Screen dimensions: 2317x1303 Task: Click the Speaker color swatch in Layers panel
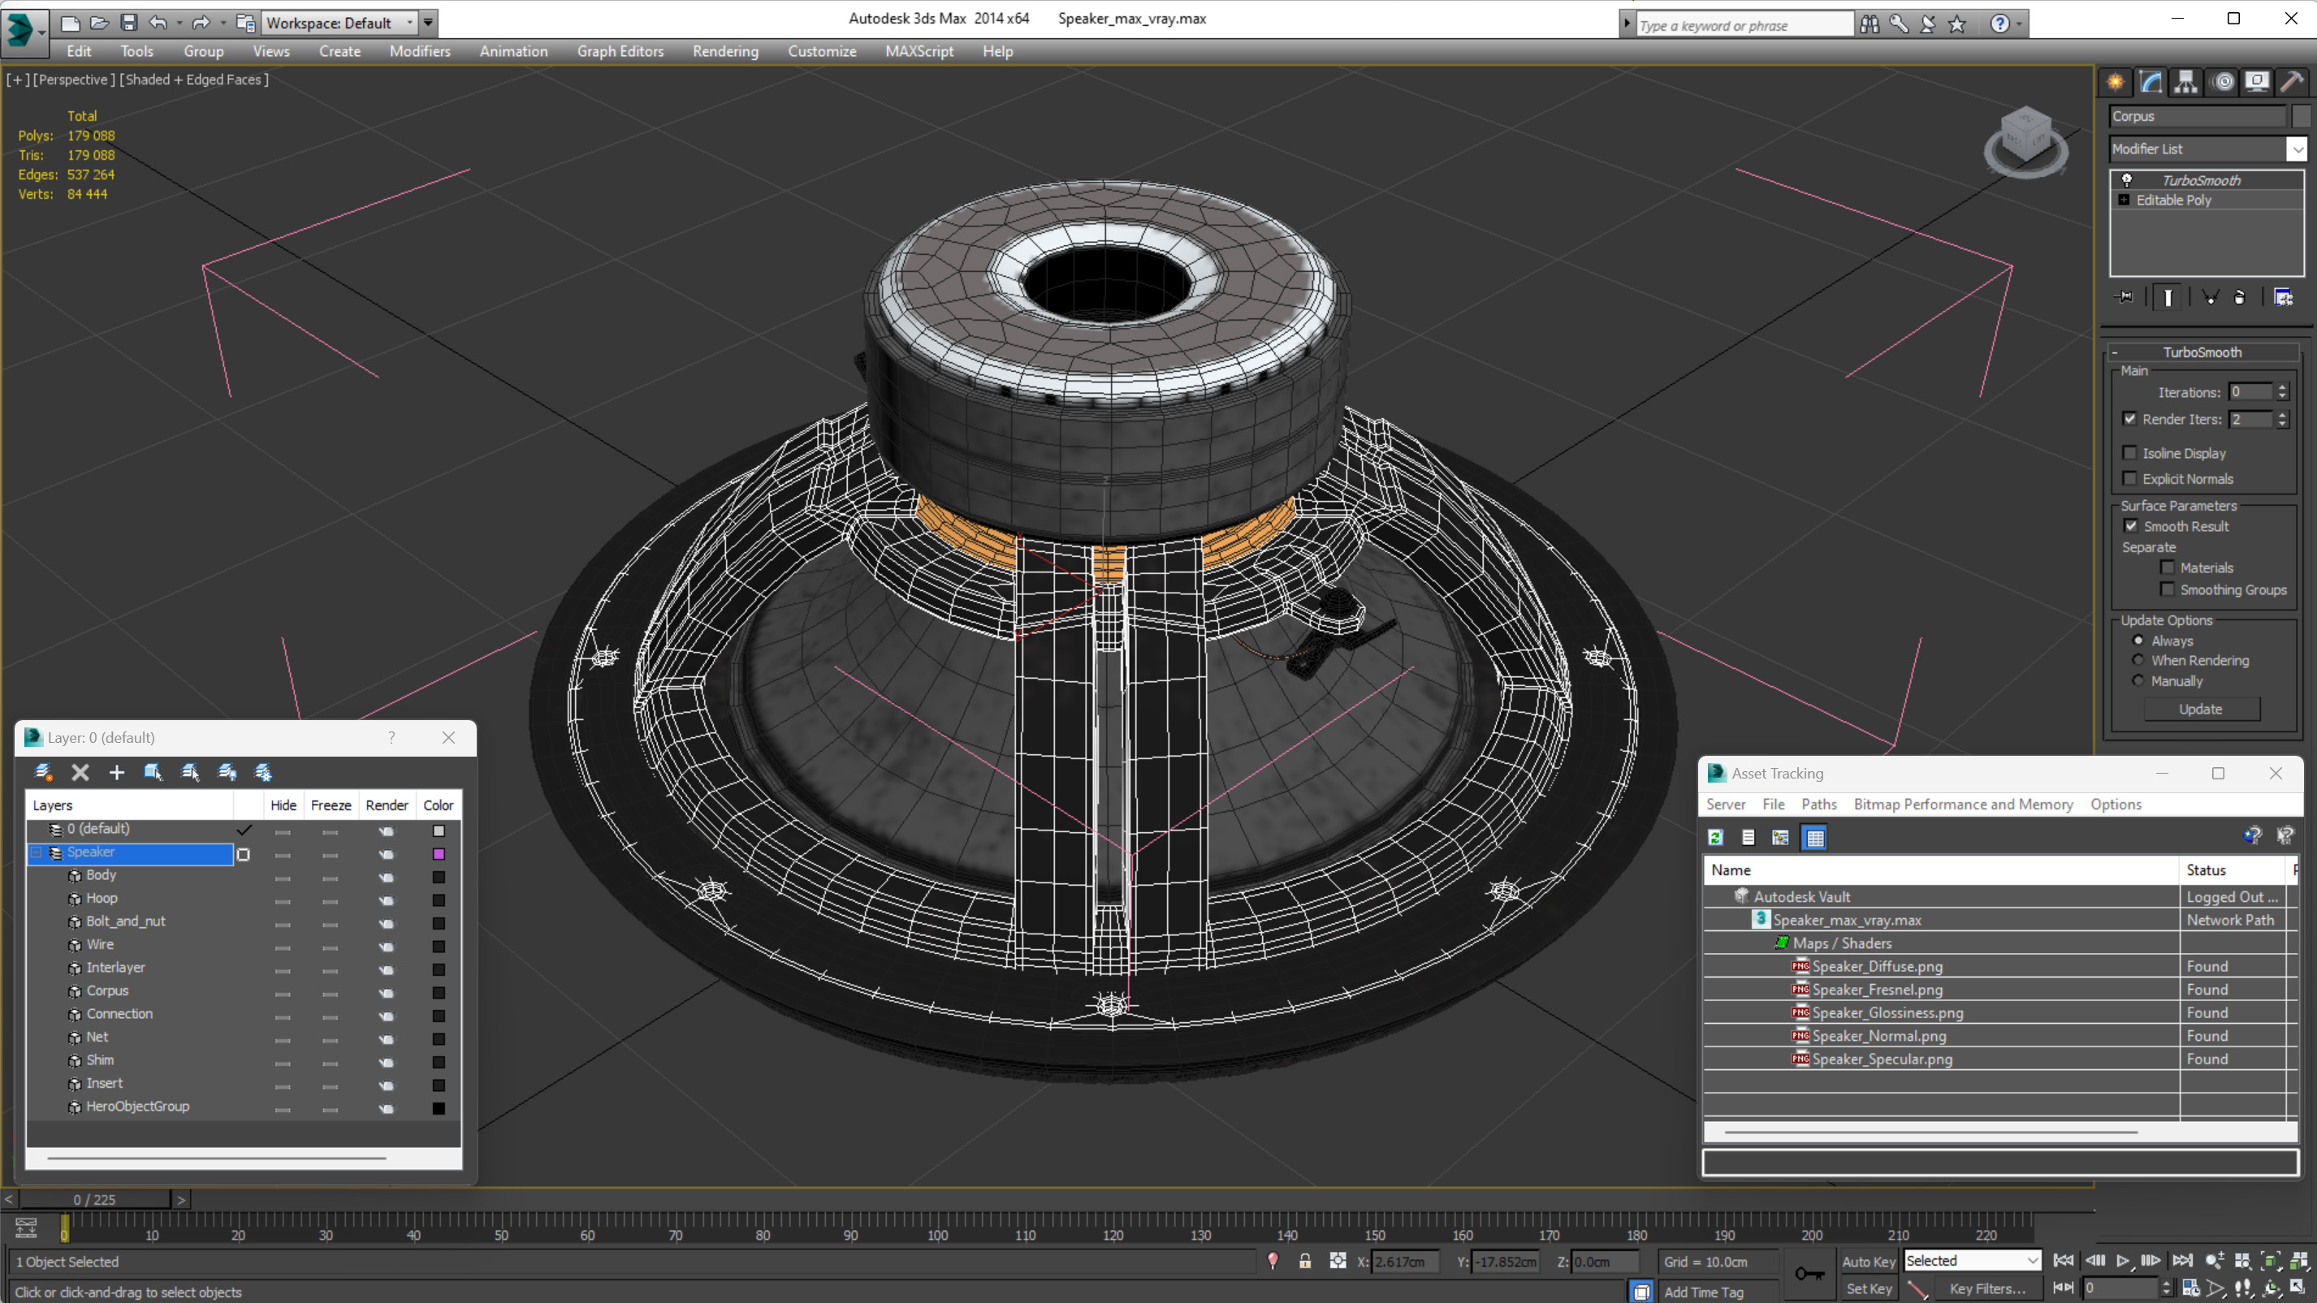click(439, 851)
